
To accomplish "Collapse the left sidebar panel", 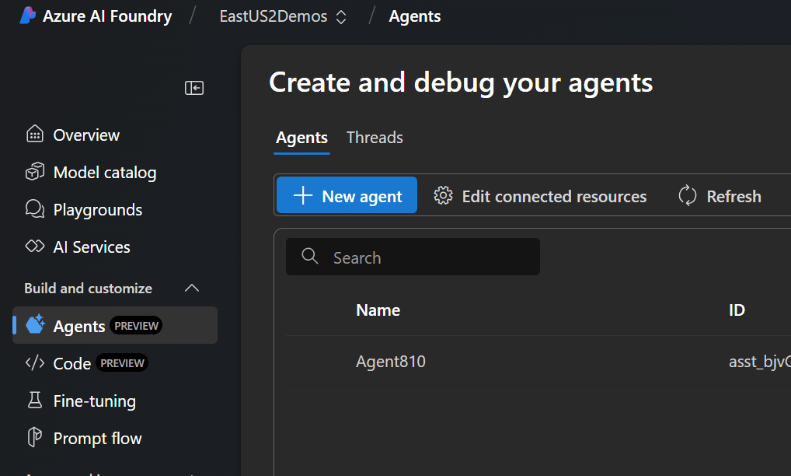I will 193,88.
